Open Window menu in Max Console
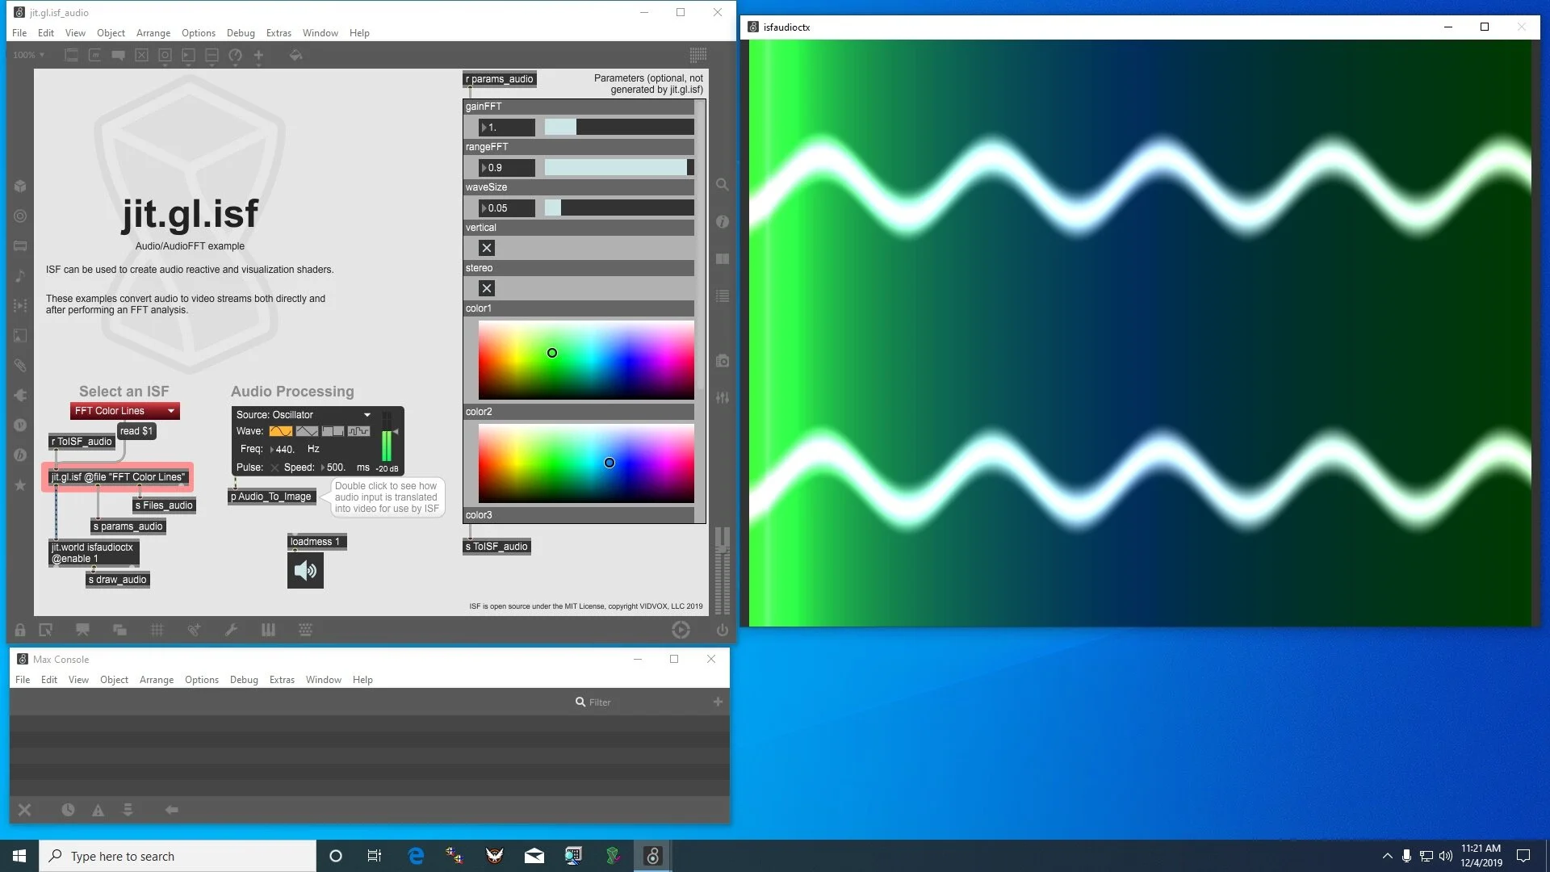 pos(324,680)
